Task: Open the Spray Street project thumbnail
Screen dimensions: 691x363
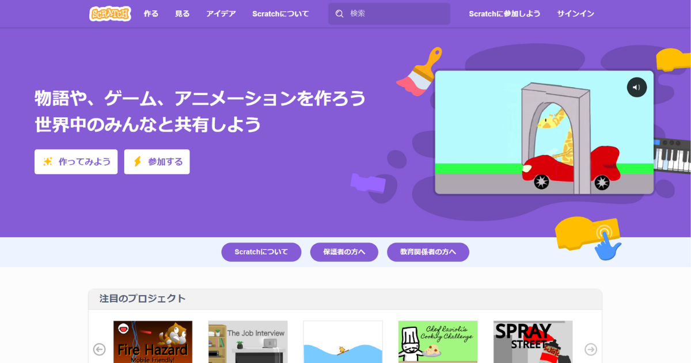Action: tap(533, 342)
